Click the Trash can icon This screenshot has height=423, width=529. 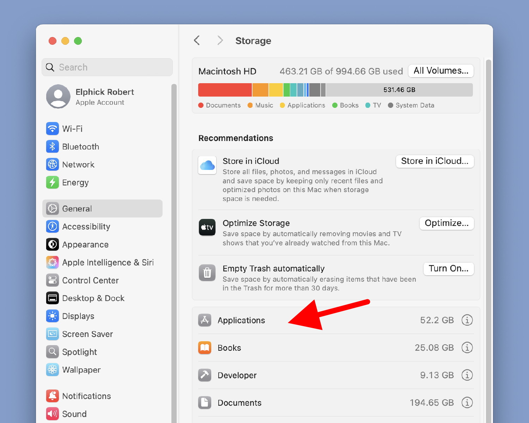pyautogui.click(x=207, y=273)
